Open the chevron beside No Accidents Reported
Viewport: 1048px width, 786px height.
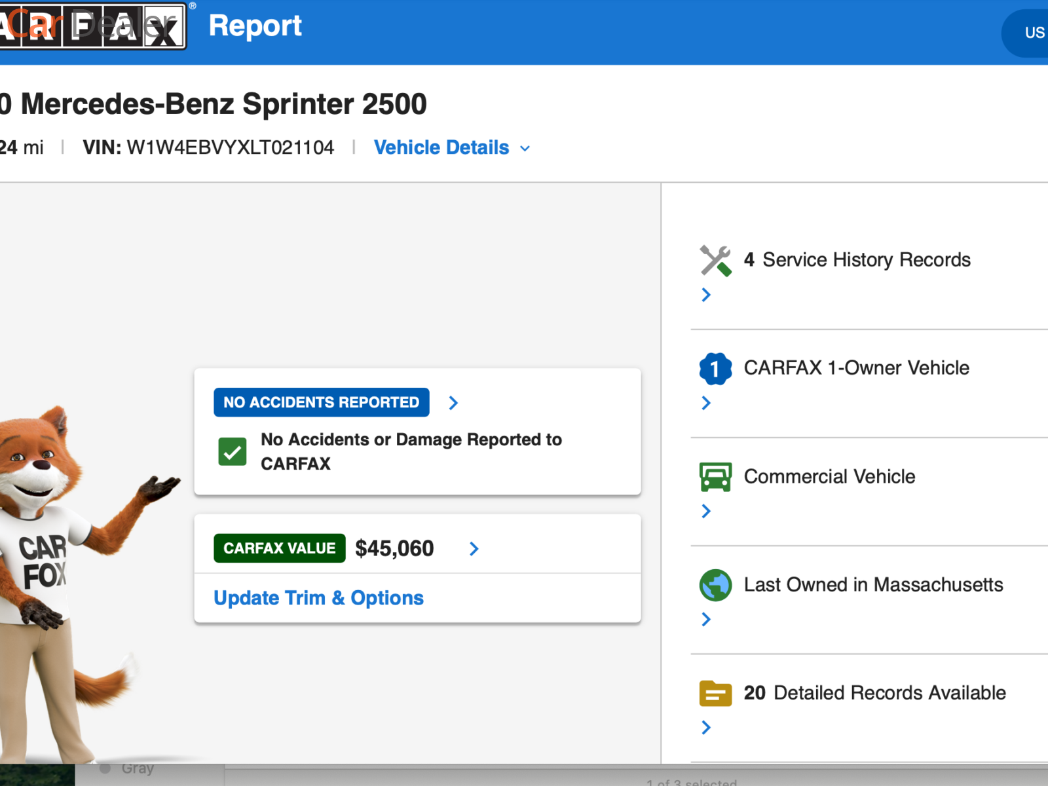(453, 403)
